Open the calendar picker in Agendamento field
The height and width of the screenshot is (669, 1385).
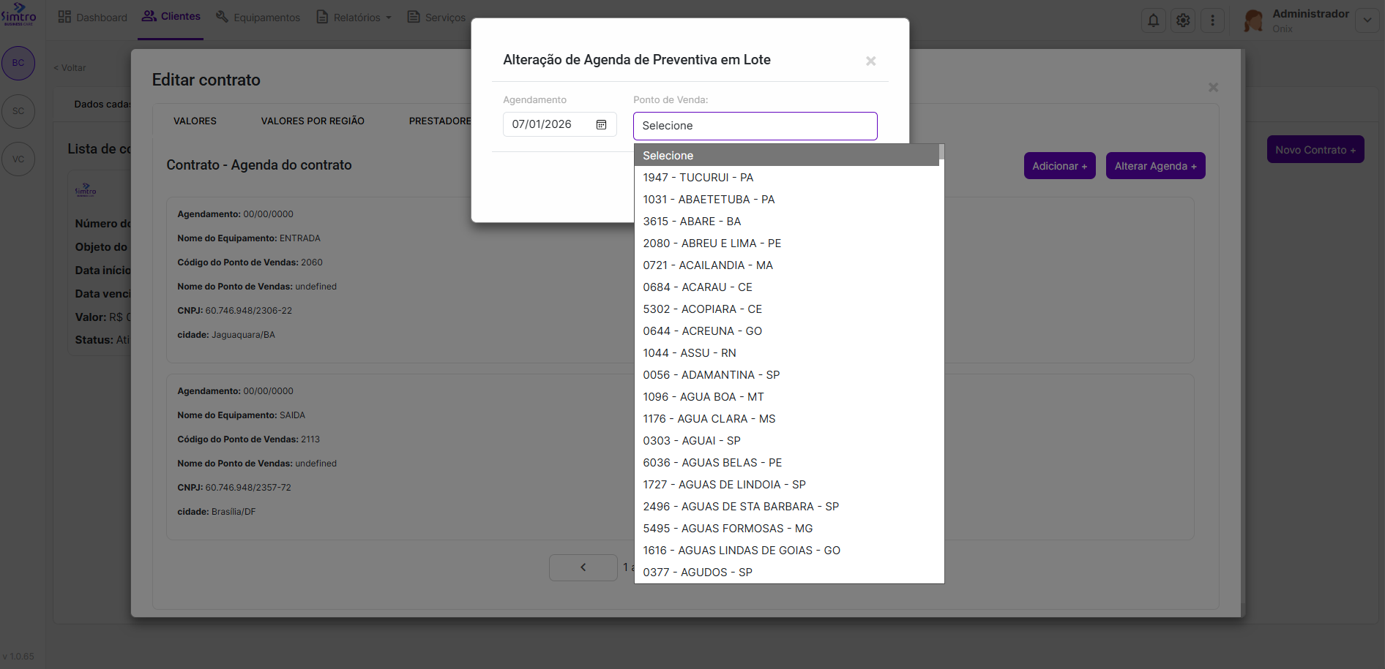coord(601,125)
